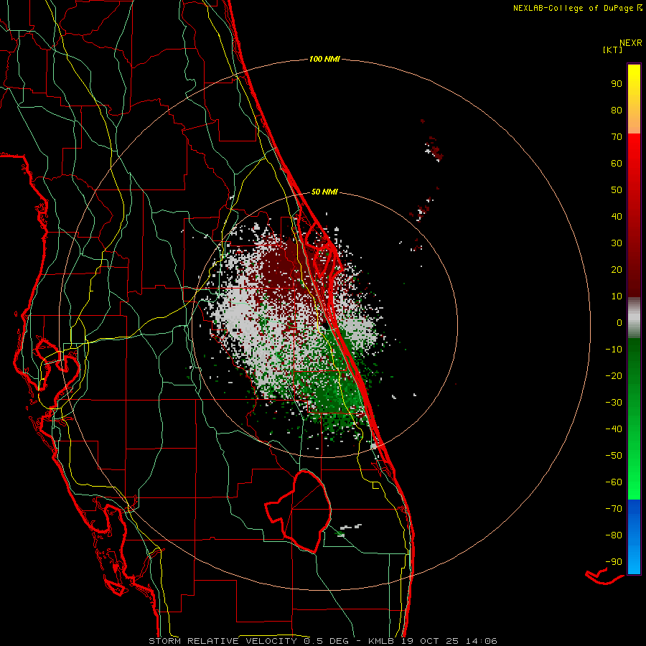Click the -60 value on velocity scale
The width and height of the screenshot is (646, 646).
point(614,482)
